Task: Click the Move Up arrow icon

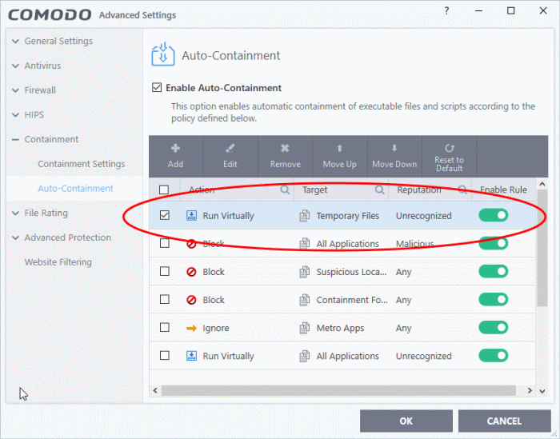Action: coord(340,148)
